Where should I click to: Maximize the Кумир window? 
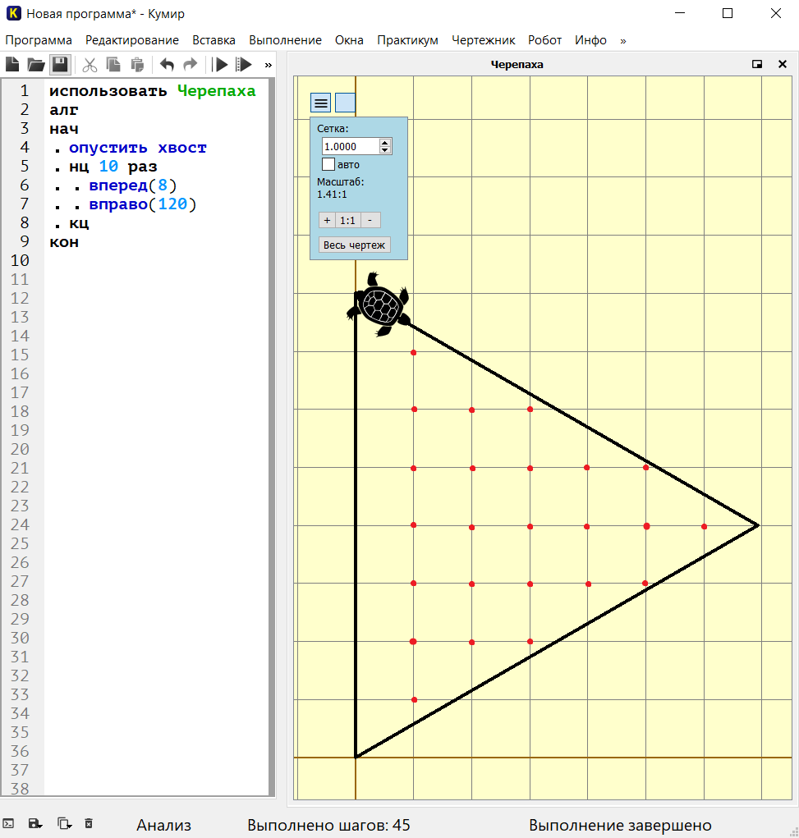[728, 13]
